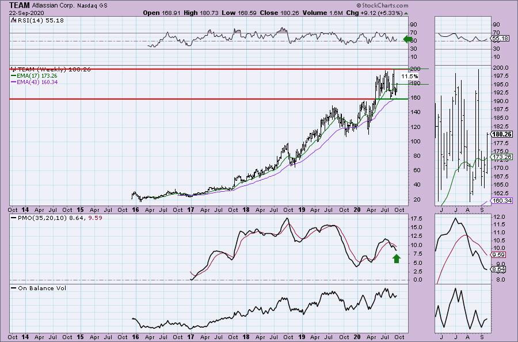The width and height of the screenshot is (518, 342).
Task: Click the Chg +9.12 (+5.33%) value
Action: coord(374,13)
